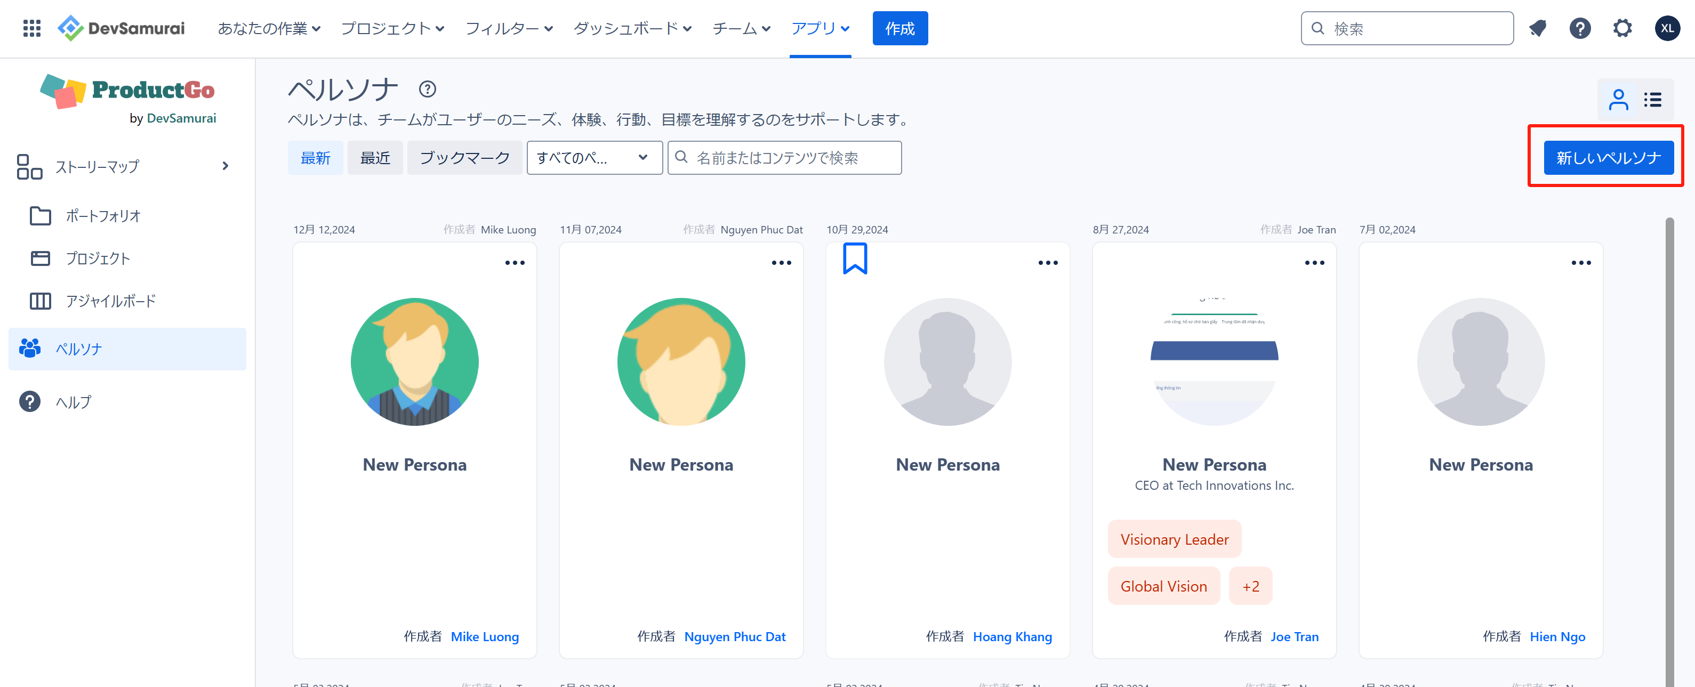Click the help icon beside ペルソナ title
The width and height of the screenshot is (1695, 687).
(427, 89)
